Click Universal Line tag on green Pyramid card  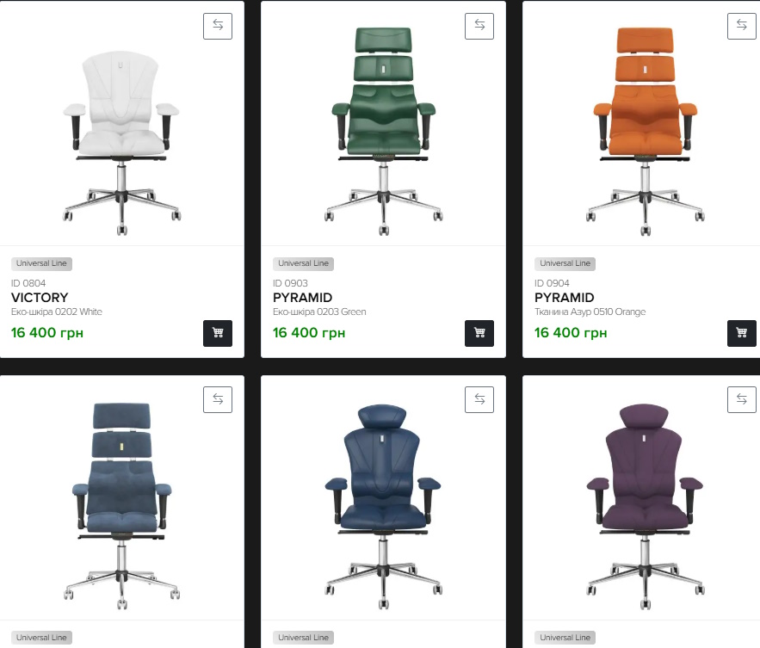(304, 263)
